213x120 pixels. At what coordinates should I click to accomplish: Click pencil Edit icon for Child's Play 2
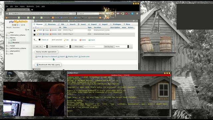tap(38, 30)
